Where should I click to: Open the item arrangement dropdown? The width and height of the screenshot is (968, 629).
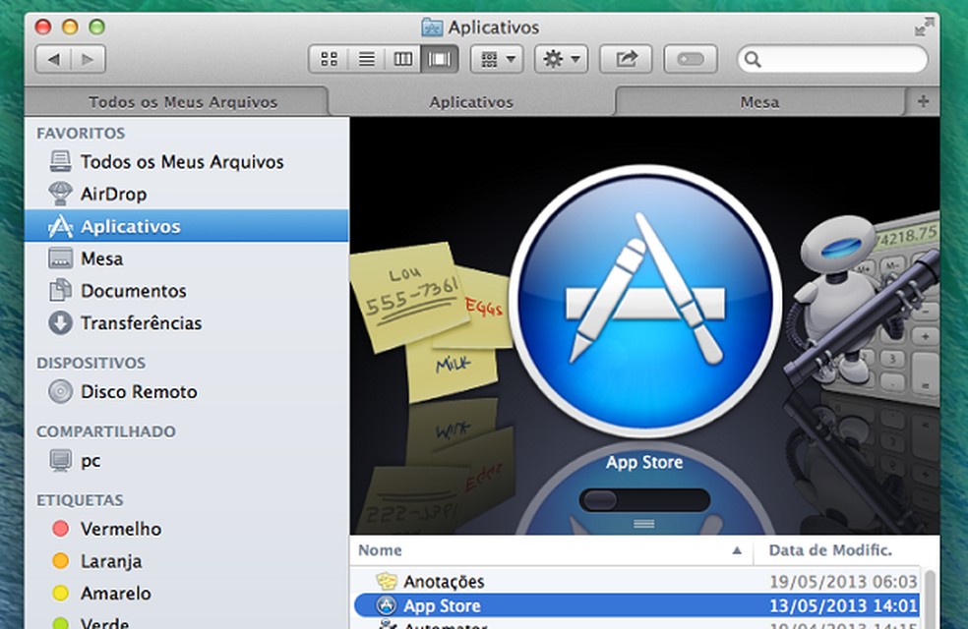coord(497,59)
